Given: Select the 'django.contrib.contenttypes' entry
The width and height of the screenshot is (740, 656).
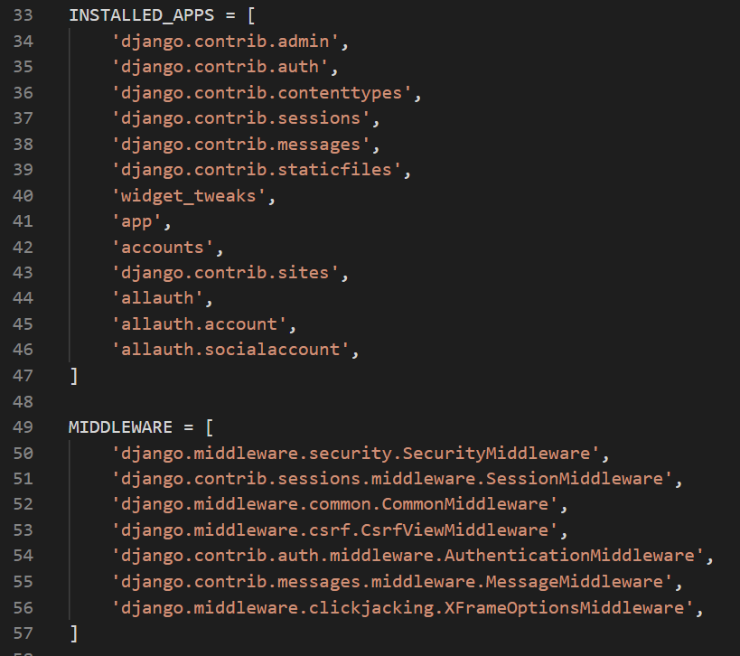Looking at the screenshot, I should click(x=261, y=93).
